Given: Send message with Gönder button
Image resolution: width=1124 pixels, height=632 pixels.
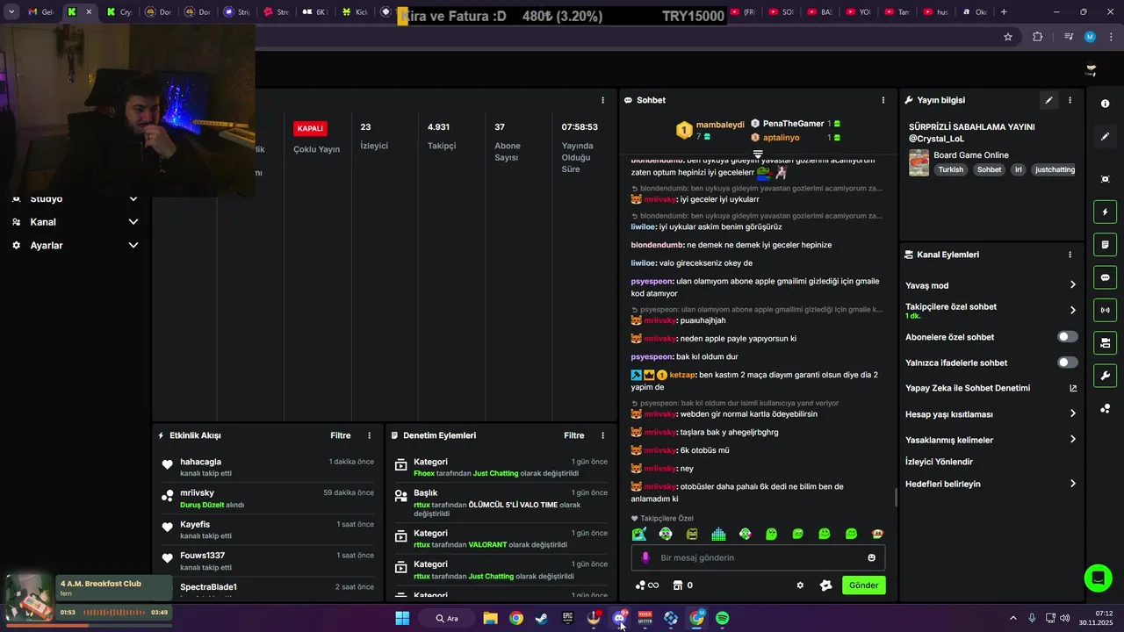Looking at the screenshot, I should (863, 585).
